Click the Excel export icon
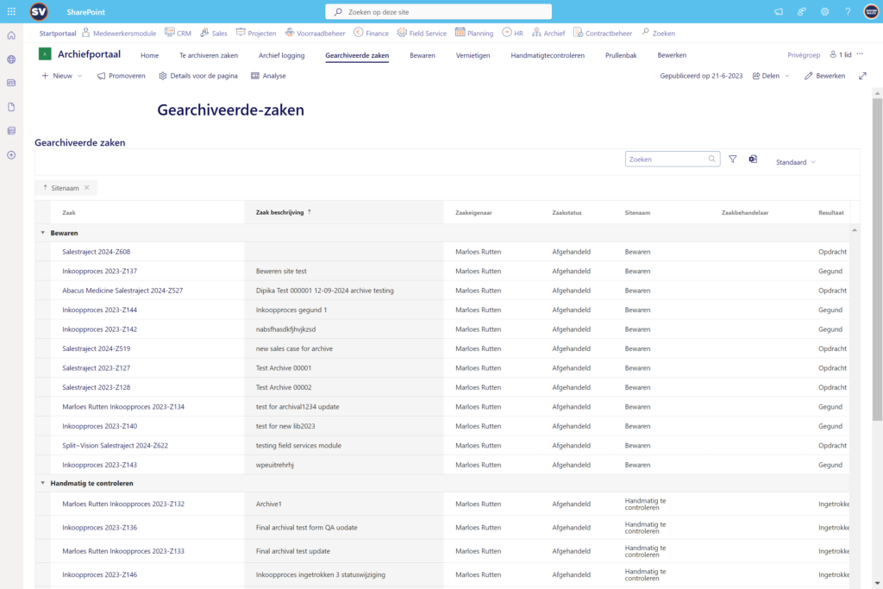Image resolution: width=883 pixels, height=589 pixels. tap(753, 160)
